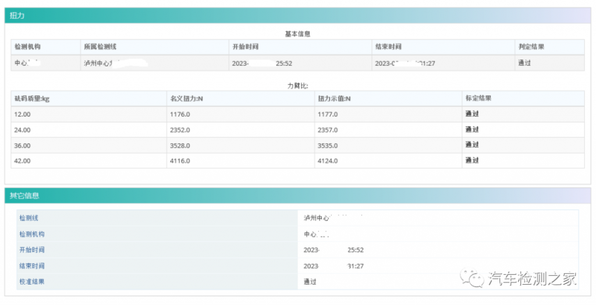Select the 2352.0 nominal torque cell
596x305 pixels.
(180, 130)
